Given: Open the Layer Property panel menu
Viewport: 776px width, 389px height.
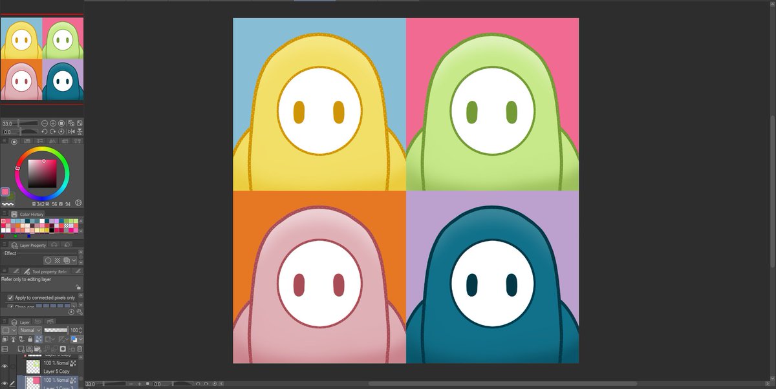Looking at the screenshot, I should coord(4,244).
